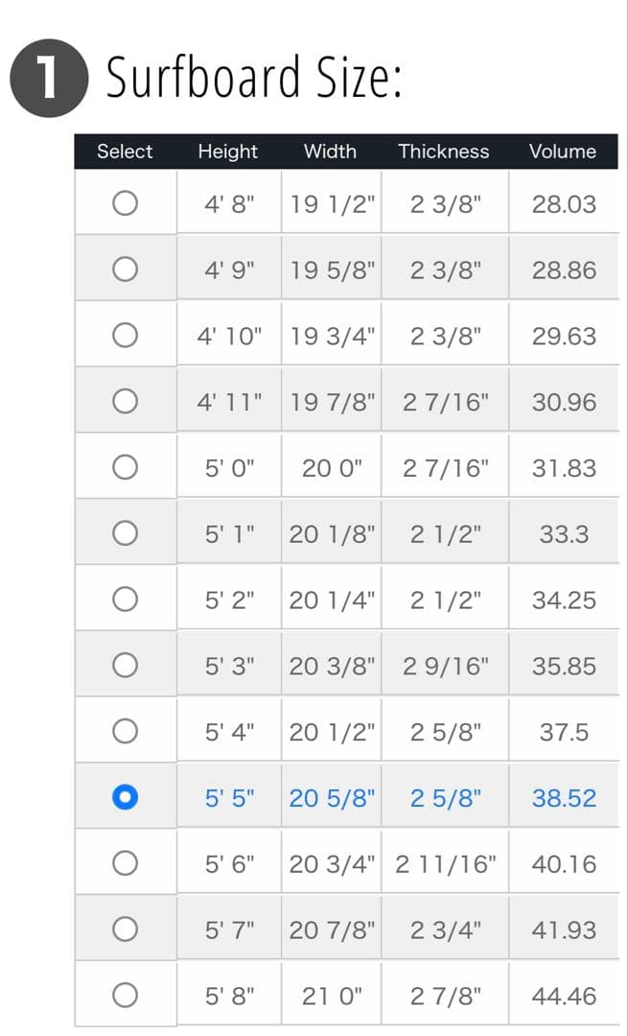Click the highlighted 38.52 volume value
Screen dimensions: 628x1036
click(564, 797)
